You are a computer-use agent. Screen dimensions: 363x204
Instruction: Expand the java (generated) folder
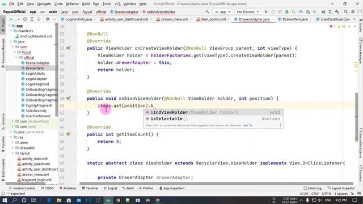(11, 132)
